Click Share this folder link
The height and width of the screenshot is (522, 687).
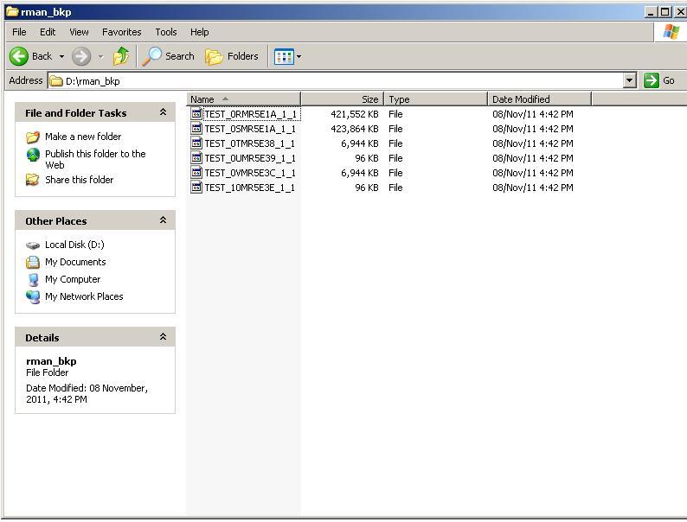point(79,180)
